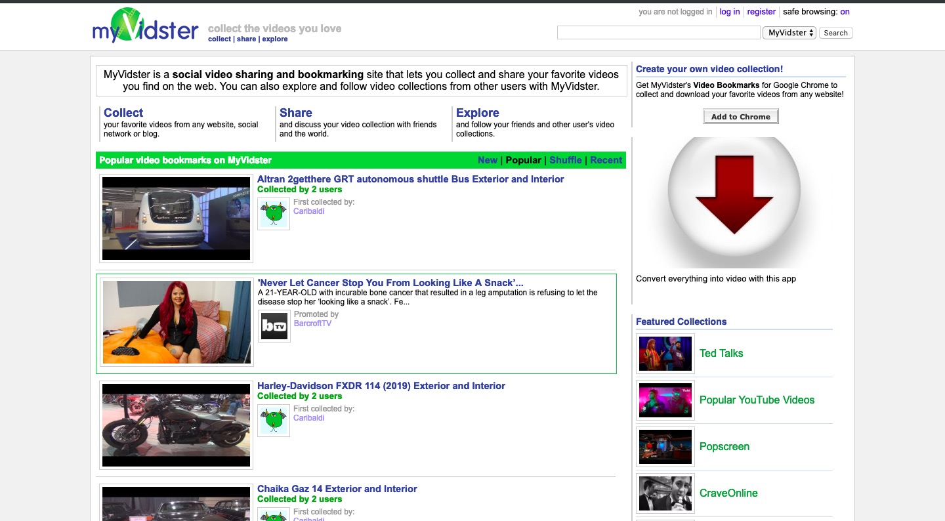This screenshot has height=521, width=945.
Task: Switch to the Shuffle bookmarks tab
Action: (566, 160)
